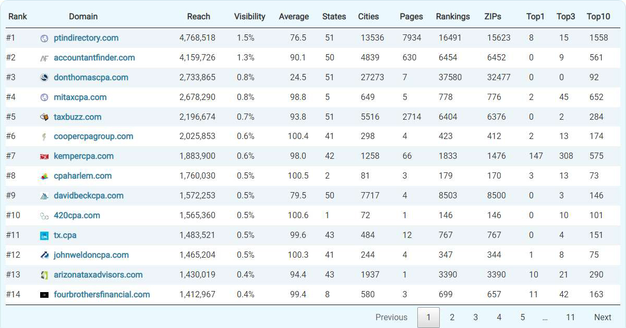Click the Previous pagination button
This screenshot has width=626, height=328.
pyautogui.click(x=391, y=318)
